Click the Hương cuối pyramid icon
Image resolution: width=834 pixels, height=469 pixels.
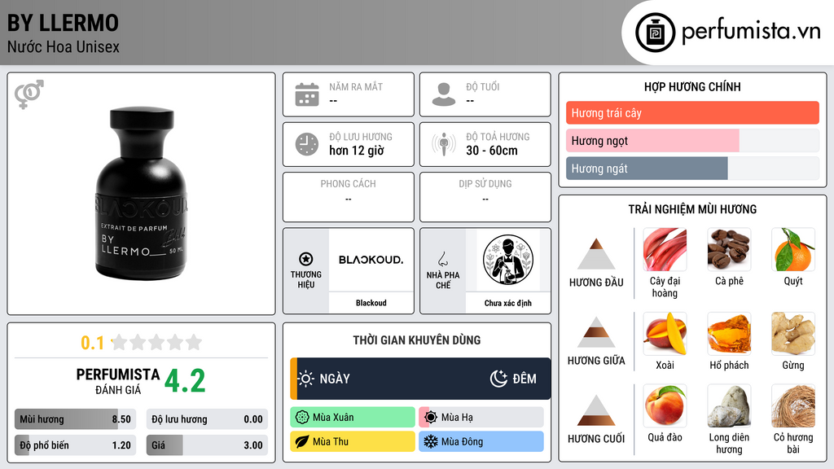(596, 410)
